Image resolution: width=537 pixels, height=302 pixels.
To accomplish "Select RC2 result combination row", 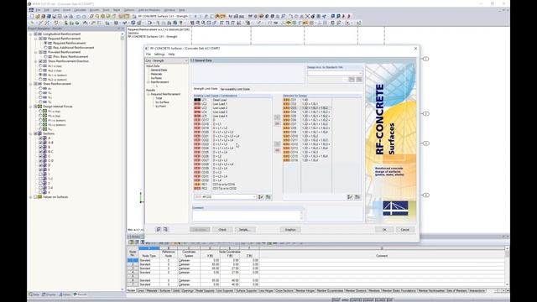I will [x=233, y=188].
